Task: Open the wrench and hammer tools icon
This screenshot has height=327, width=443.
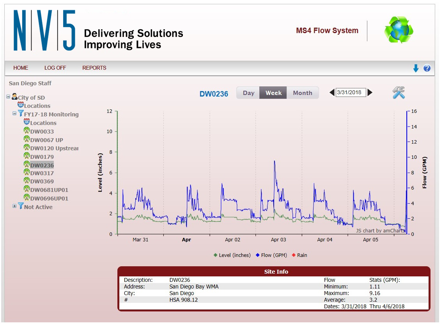Action: pos(399,93)
